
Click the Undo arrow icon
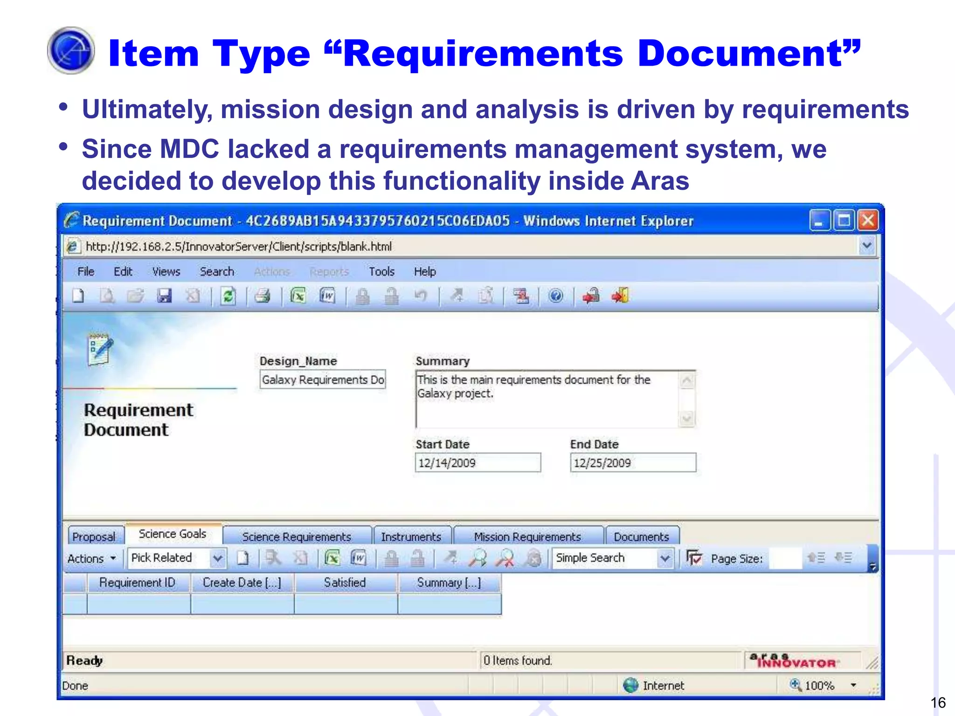[x=421, y=296]
